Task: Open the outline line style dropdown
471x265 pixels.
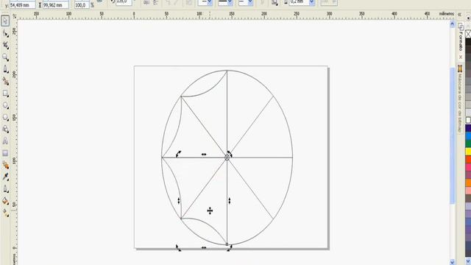Action: pyautogui.click(x=230, y=2)
